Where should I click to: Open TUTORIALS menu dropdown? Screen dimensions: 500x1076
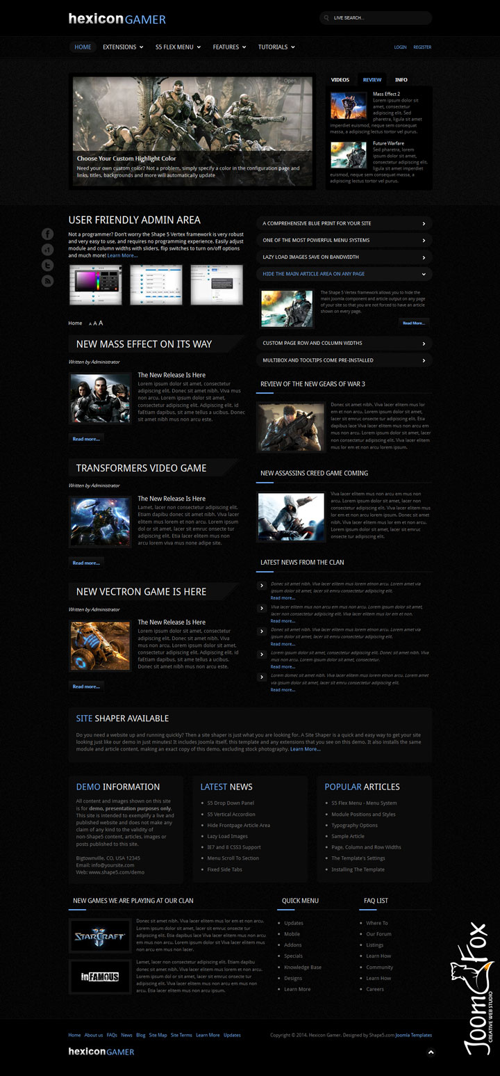pyautogui.click(x=276, y=47)
